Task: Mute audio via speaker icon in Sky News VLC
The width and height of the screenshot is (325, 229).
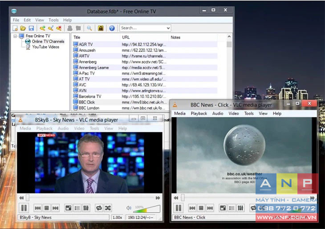Action: click(x=129, y=208)
